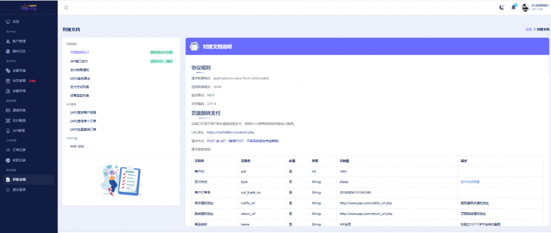The height and width of the screenshot is (233, 551).
Task: Click 'application/x-www-form-urlencoded' text
Action: click(x=241, y=78)
